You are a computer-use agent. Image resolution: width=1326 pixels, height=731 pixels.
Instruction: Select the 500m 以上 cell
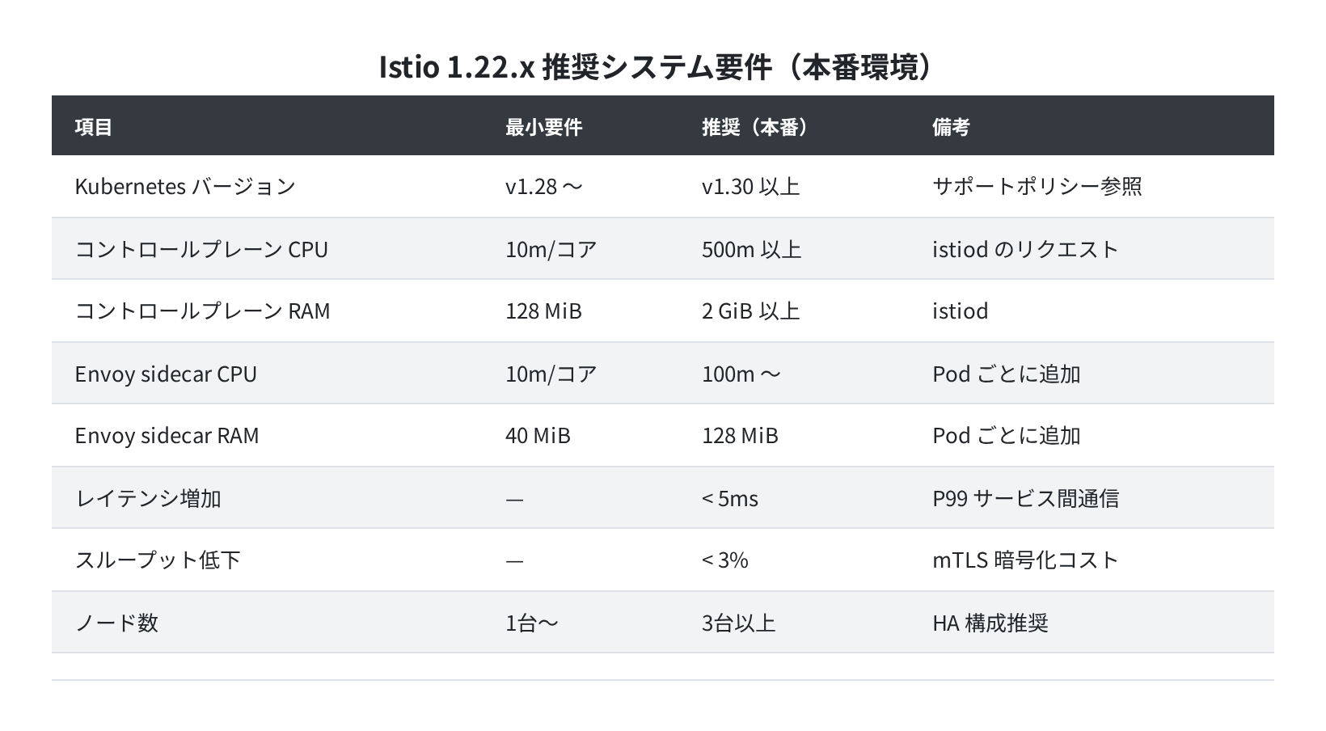click(x=752, y=249)
